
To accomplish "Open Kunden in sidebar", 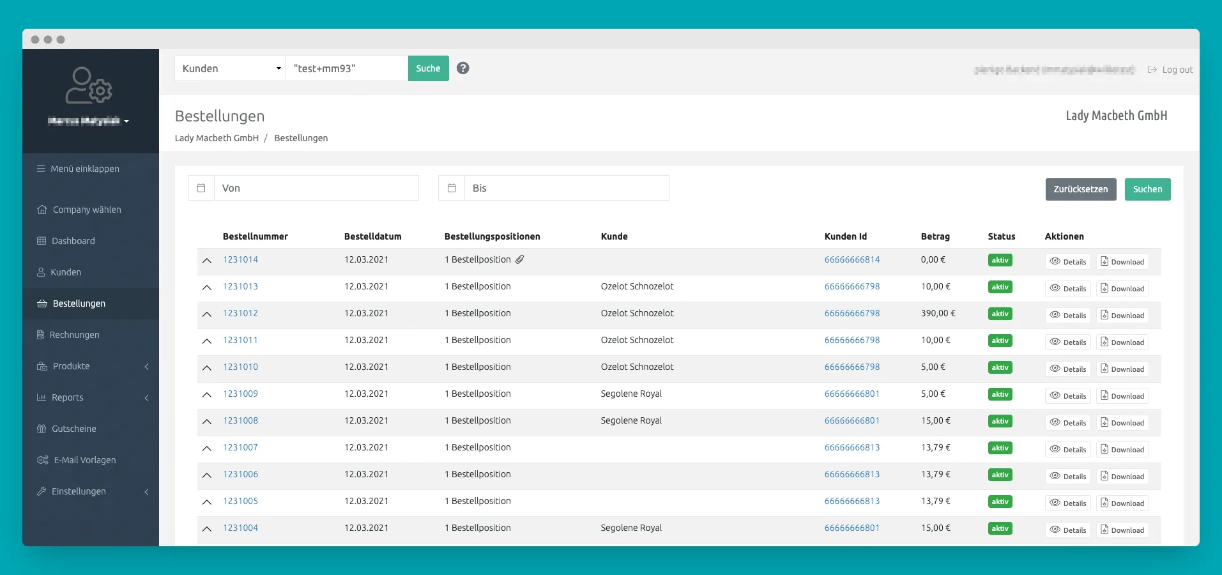I will [59, 272].
